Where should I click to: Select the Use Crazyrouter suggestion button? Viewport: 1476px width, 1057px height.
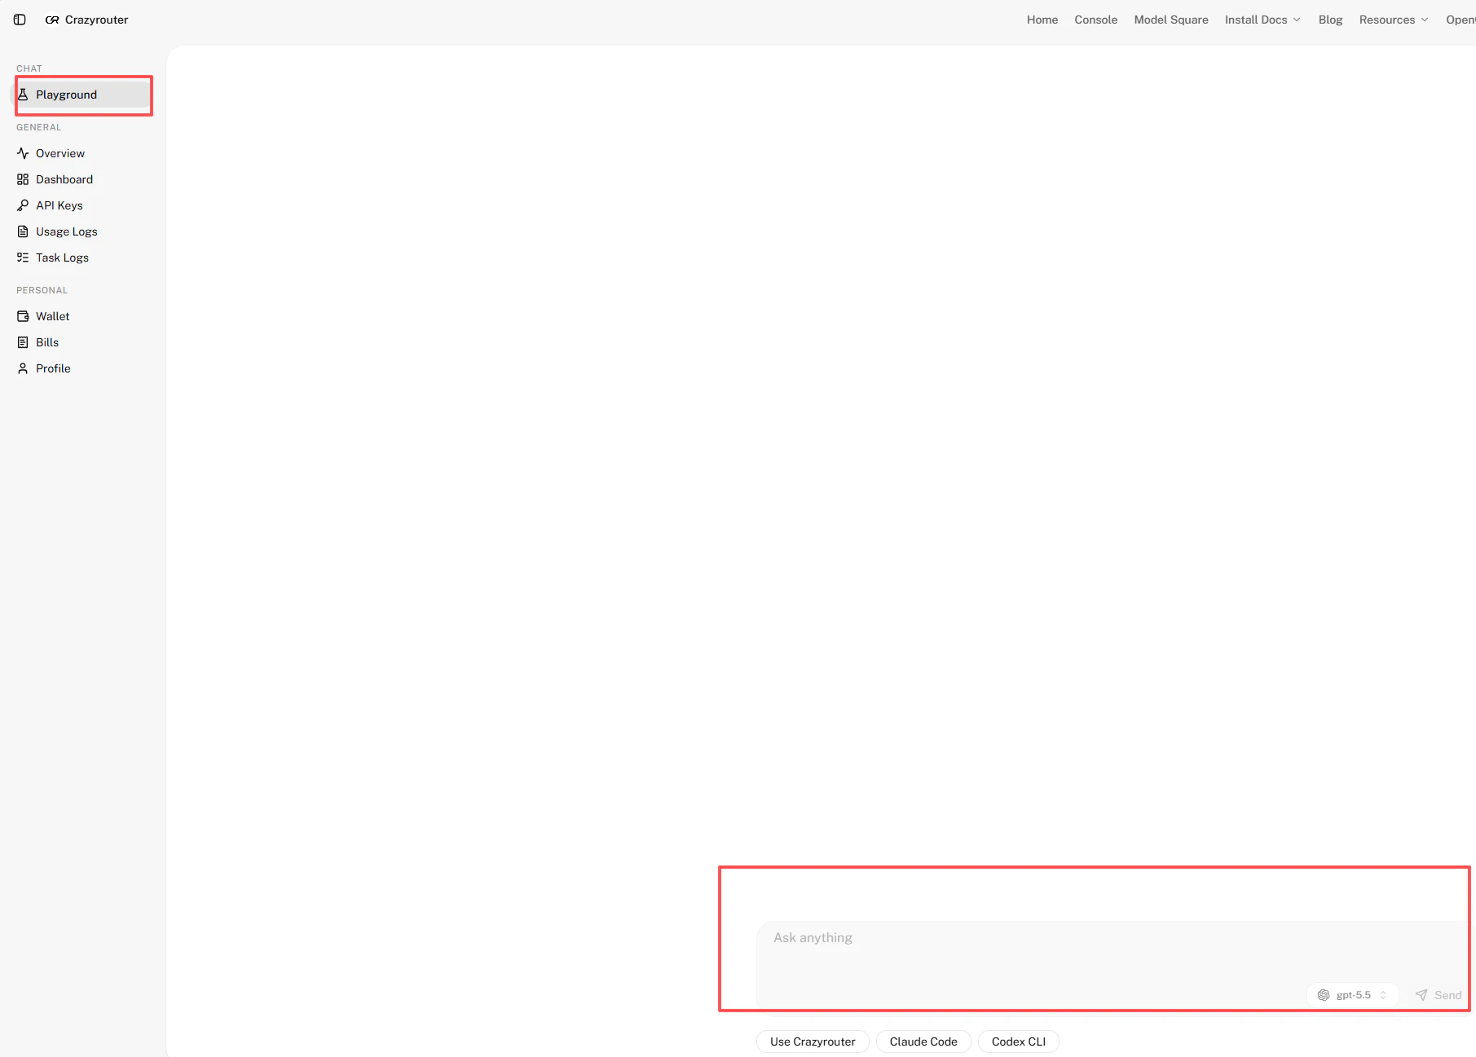point(813,1042)
